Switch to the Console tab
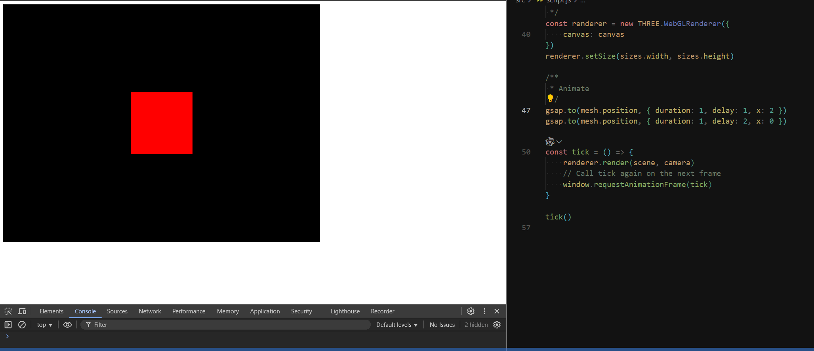Screen dimensions: 814x351 tap(85, 311)
